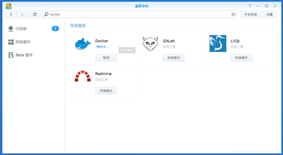Refresh the package list
The height and width of the screenshot is (155, 283).
[35, 14]
